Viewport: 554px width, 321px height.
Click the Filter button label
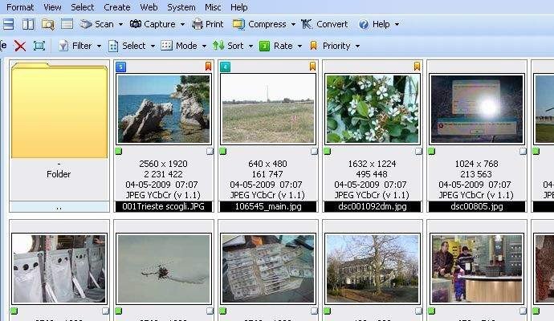coord(82,46)
